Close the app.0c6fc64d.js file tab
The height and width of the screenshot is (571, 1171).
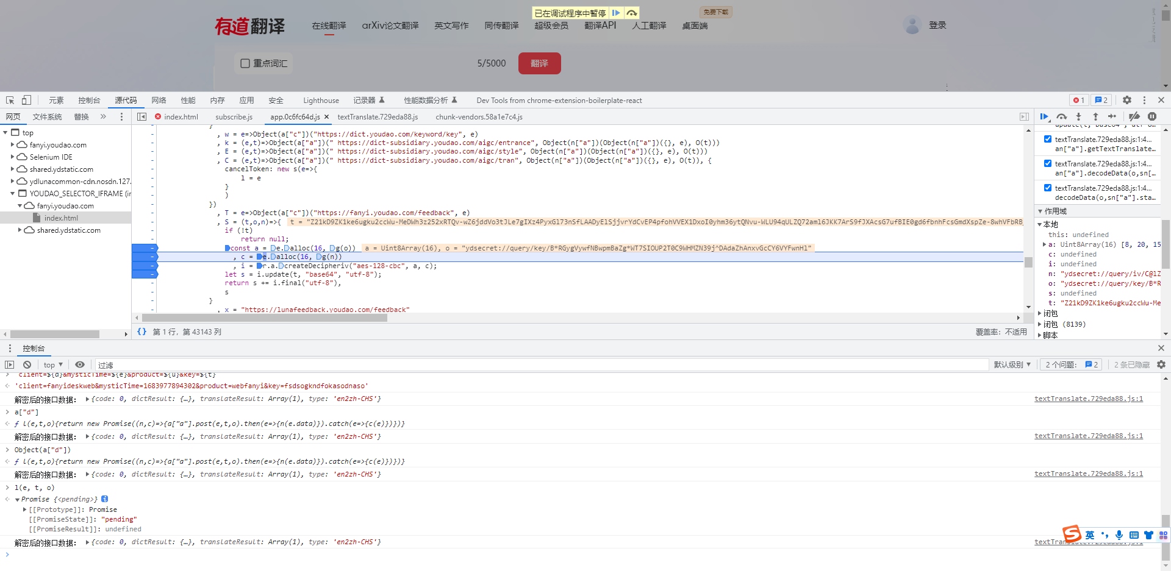pos(326,117)
